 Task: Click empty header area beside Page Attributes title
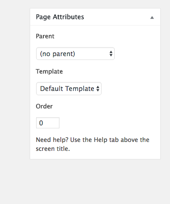116,17
